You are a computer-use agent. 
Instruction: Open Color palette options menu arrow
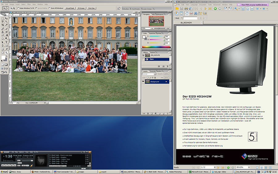[x=170, y=33]
